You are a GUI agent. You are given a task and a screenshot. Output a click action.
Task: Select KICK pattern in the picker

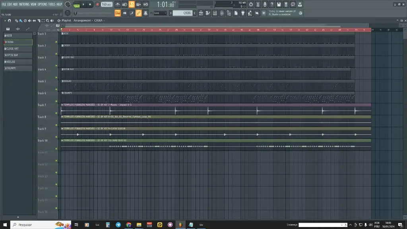coord(17,35)
